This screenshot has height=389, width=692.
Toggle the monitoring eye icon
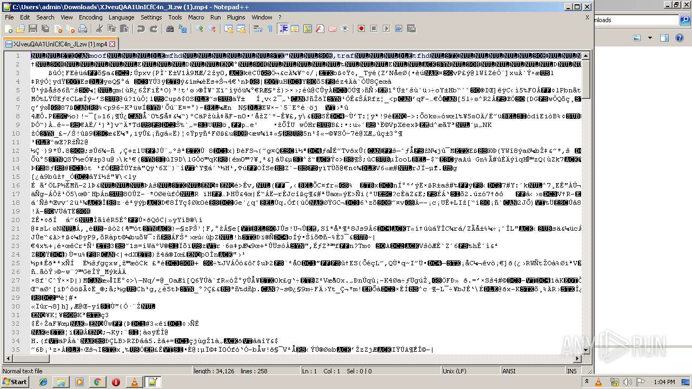(345, 29)
